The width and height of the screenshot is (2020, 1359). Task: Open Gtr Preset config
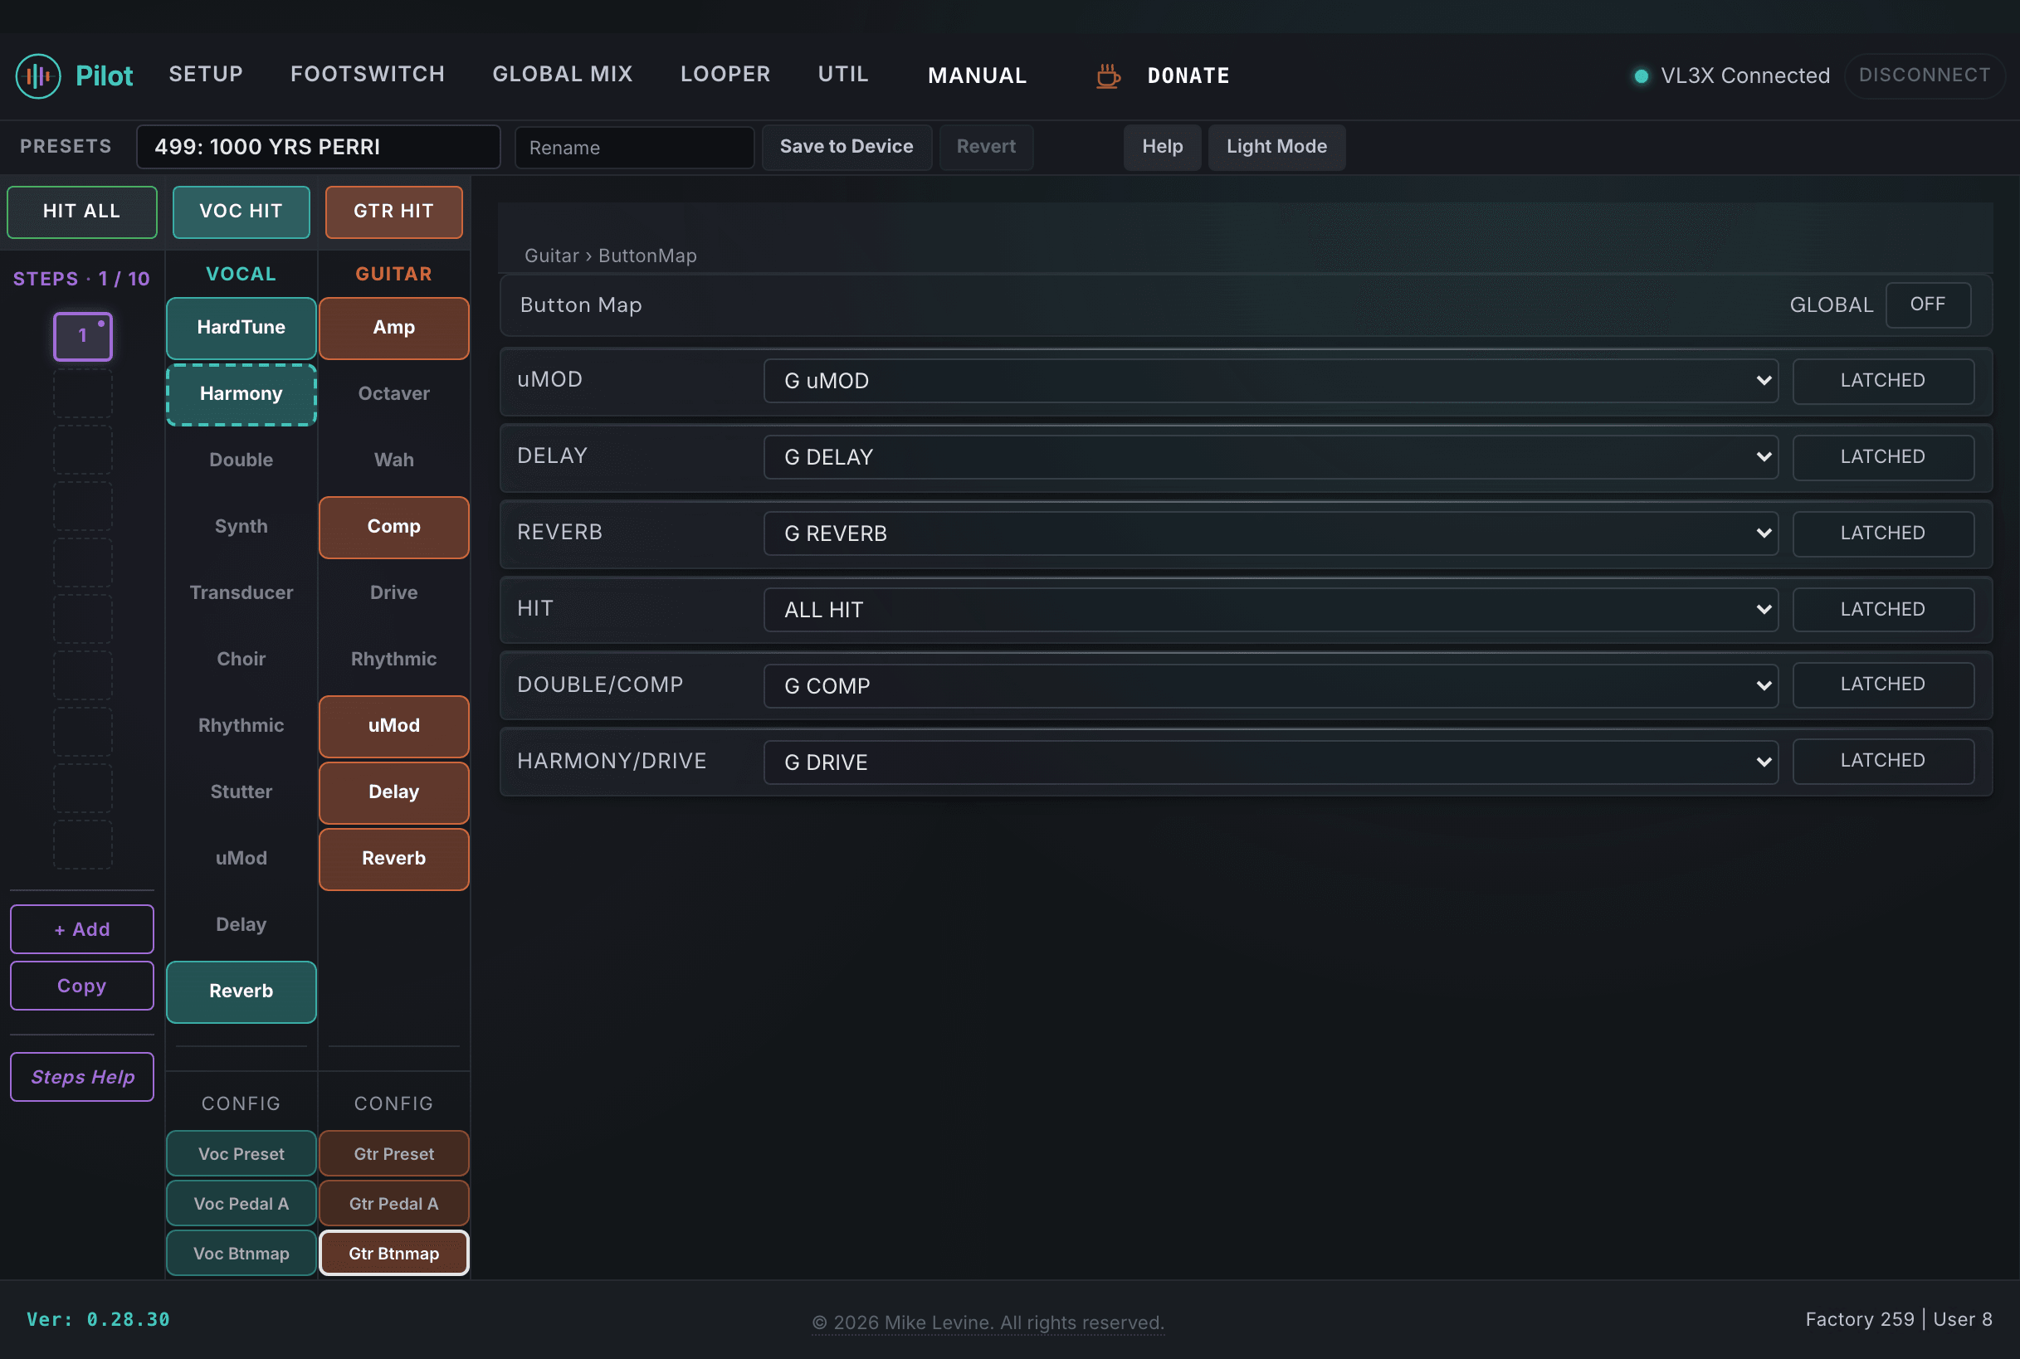pyautogui.click(x=393, y=1153)
